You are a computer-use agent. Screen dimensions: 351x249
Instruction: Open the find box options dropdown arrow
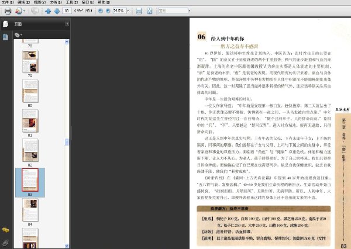tap(190, 11)
